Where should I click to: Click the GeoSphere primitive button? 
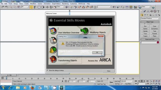pos(154,29)
